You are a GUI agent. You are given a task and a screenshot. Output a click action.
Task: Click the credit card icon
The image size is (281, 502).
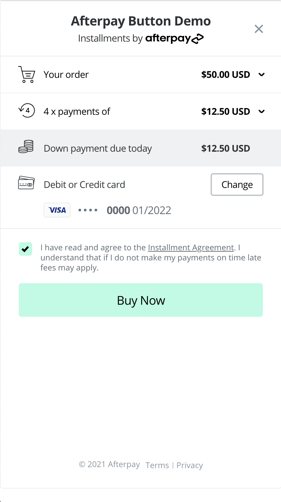click(x=26, y=183)
